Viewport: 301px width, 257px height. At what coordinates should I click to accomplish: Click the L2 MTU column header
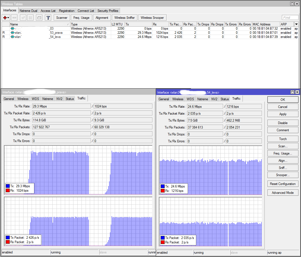tap(118, 24)
